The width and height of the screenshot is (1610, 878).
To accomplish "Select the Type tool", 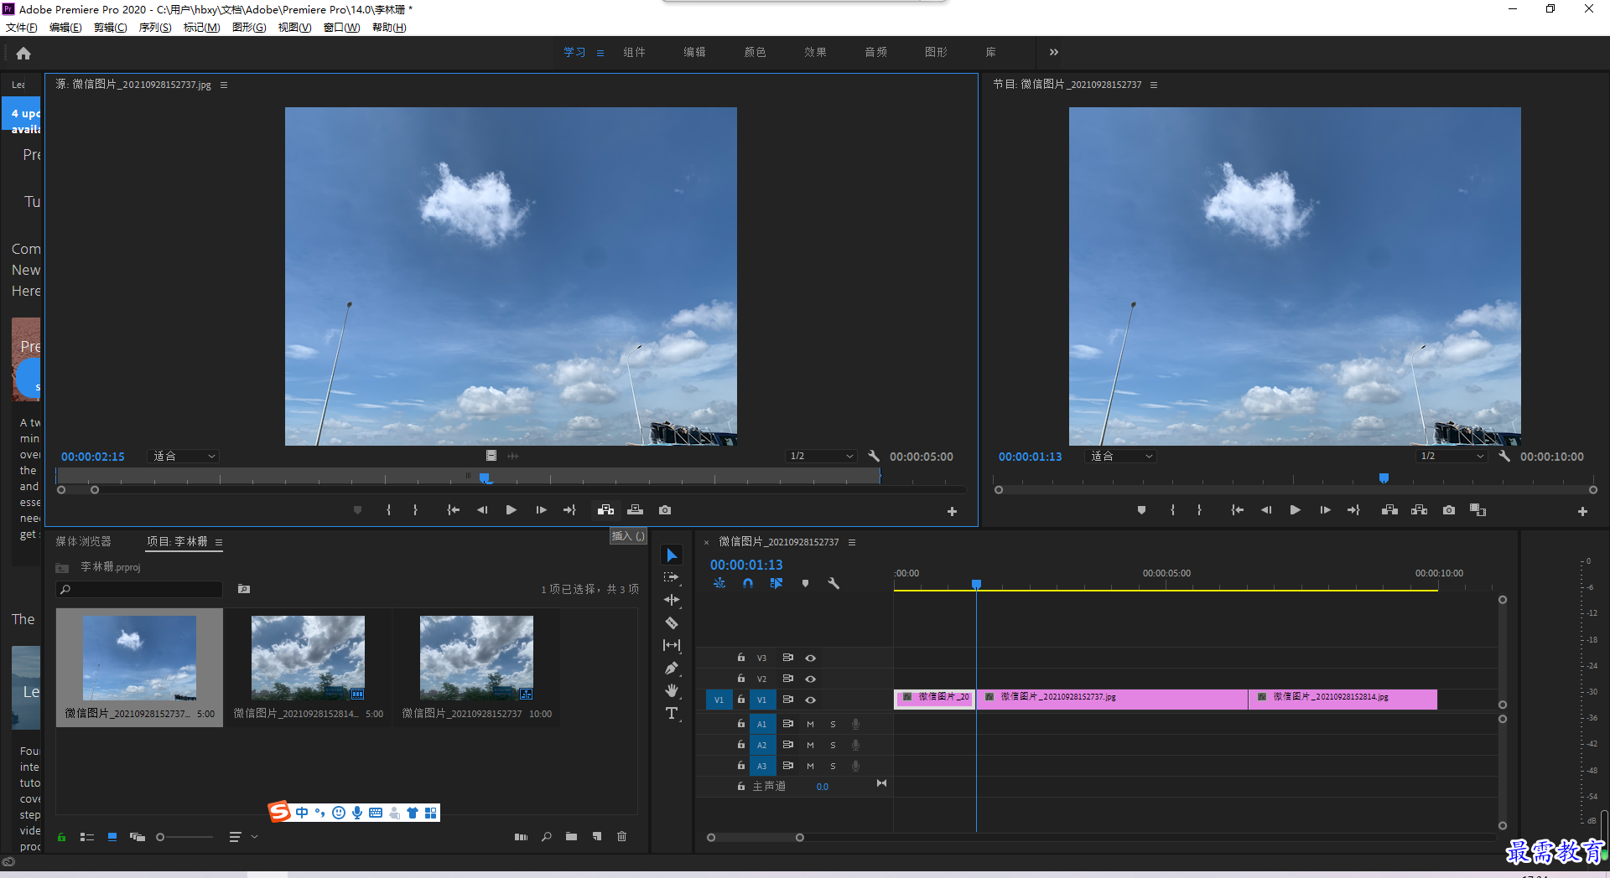I will coord(672,713).
